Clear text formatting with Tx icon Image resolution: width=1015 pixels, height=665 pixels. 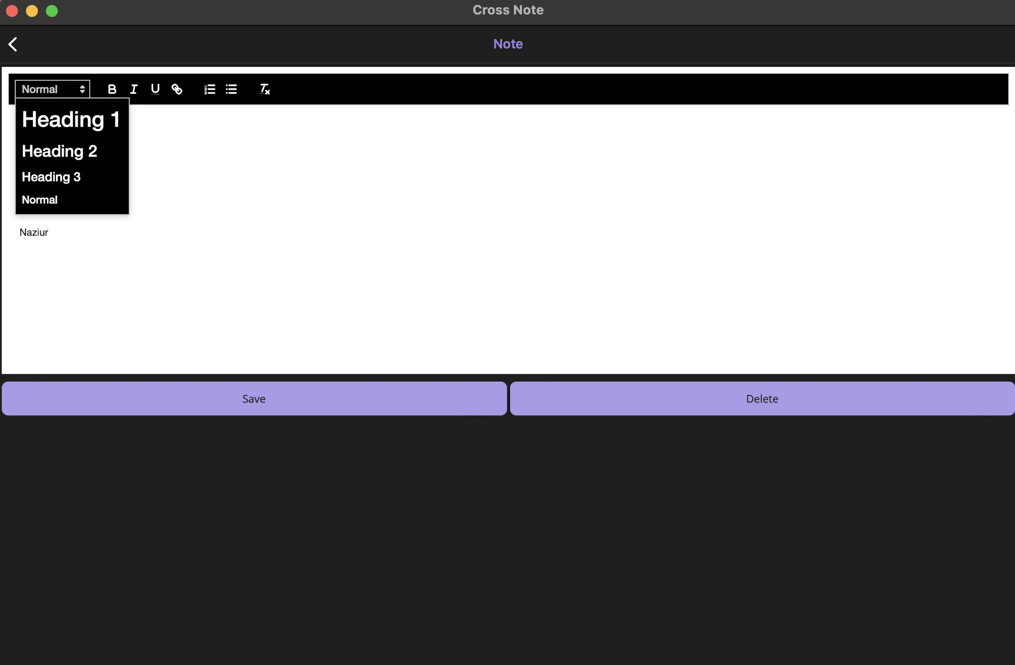point(264,89)
